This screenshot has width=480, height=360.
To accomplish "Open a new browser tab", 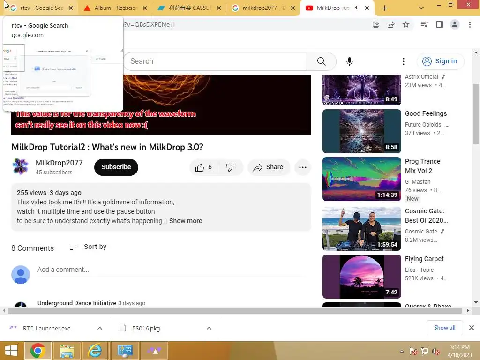I will tap(385, 8).
